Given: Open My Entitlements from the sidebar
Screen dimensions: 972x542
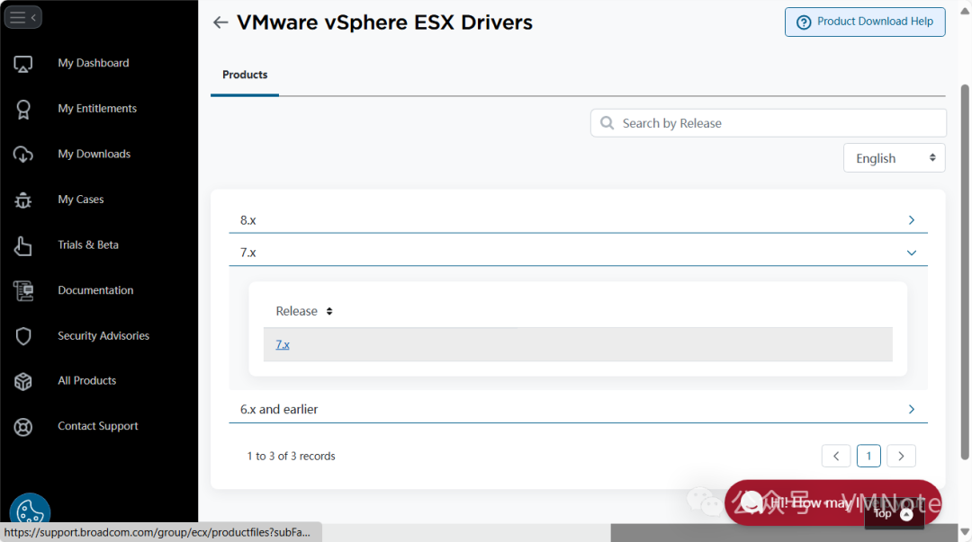Looking at the screenshot, I should click(97, 109).
